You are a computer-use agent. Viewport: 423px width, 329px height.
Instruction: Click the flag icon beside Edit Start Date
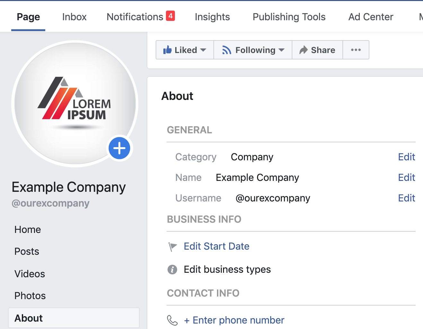click(x=172, y=247)
